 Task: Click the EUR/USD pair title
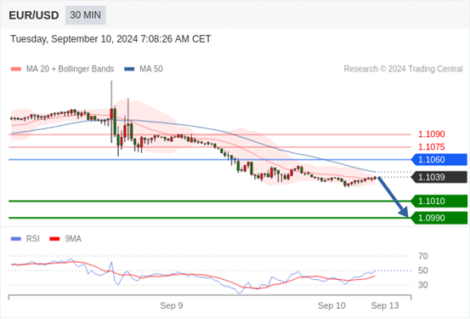(34, 15)
